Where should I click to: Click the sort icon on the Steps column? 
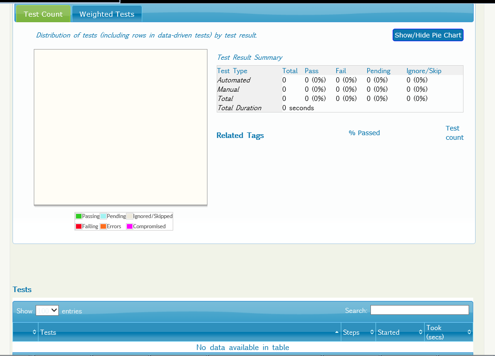372,332
